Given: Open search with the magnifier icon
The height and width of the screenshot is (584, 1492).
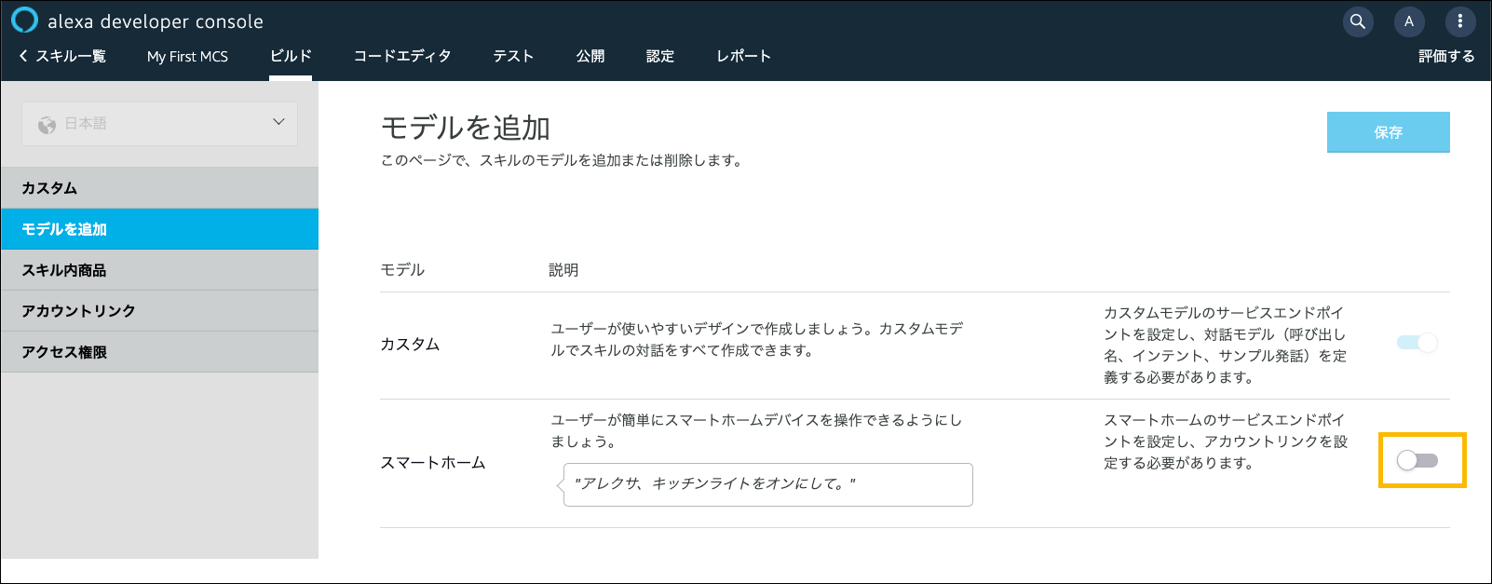Looking at the screenshot, I should [x=1358, y=21].
